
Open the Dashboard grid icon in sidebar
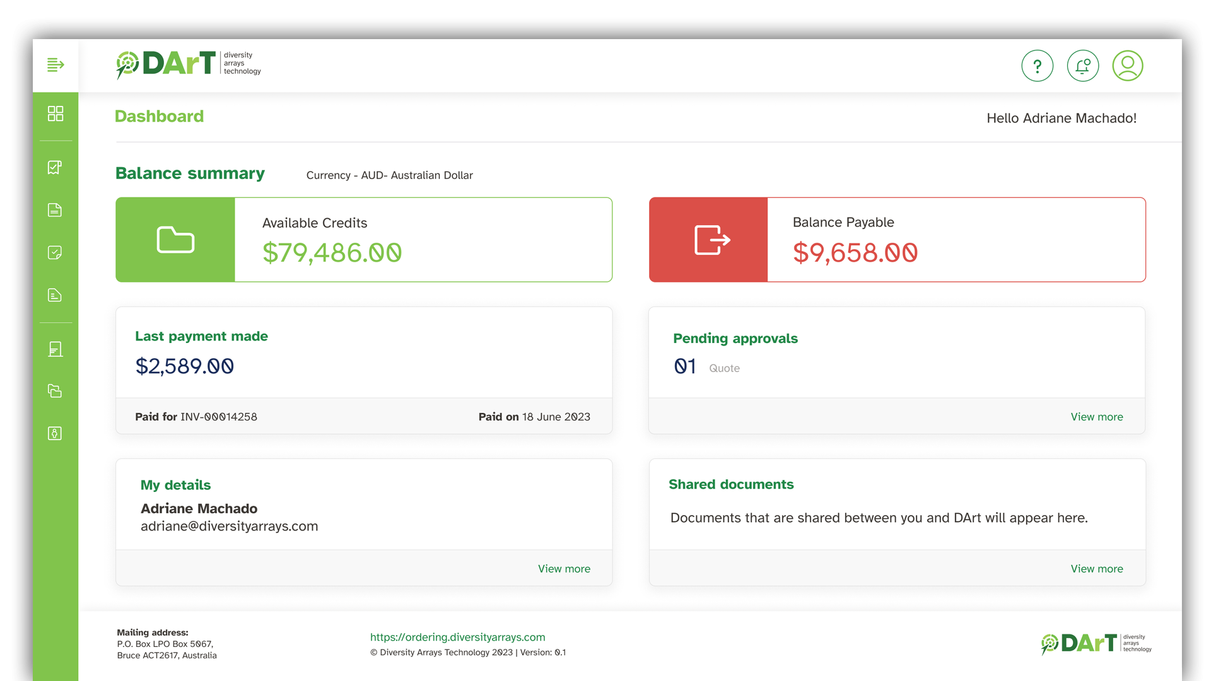pos(56,113)
